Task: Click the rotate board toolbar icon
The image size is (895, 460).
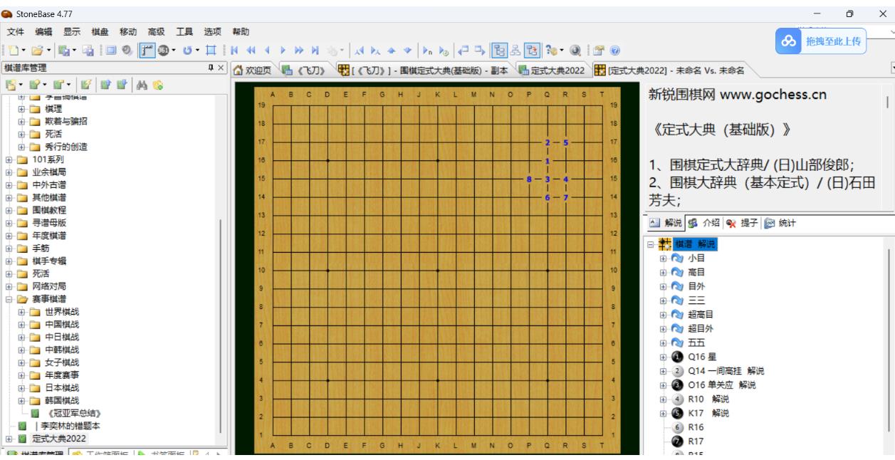Action: pyautogui.click(x=188, y=51)
